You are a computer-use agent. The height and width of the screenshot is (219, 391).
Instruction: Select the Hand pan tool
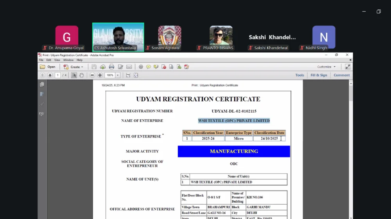coord(81,75)
